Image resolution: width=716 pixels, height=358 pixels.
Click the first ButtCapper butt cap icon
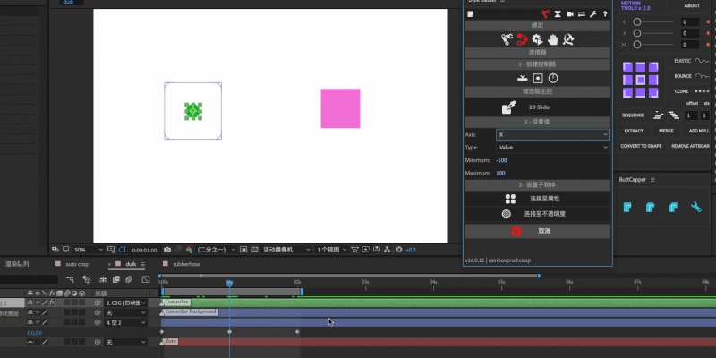click(628, 208)
